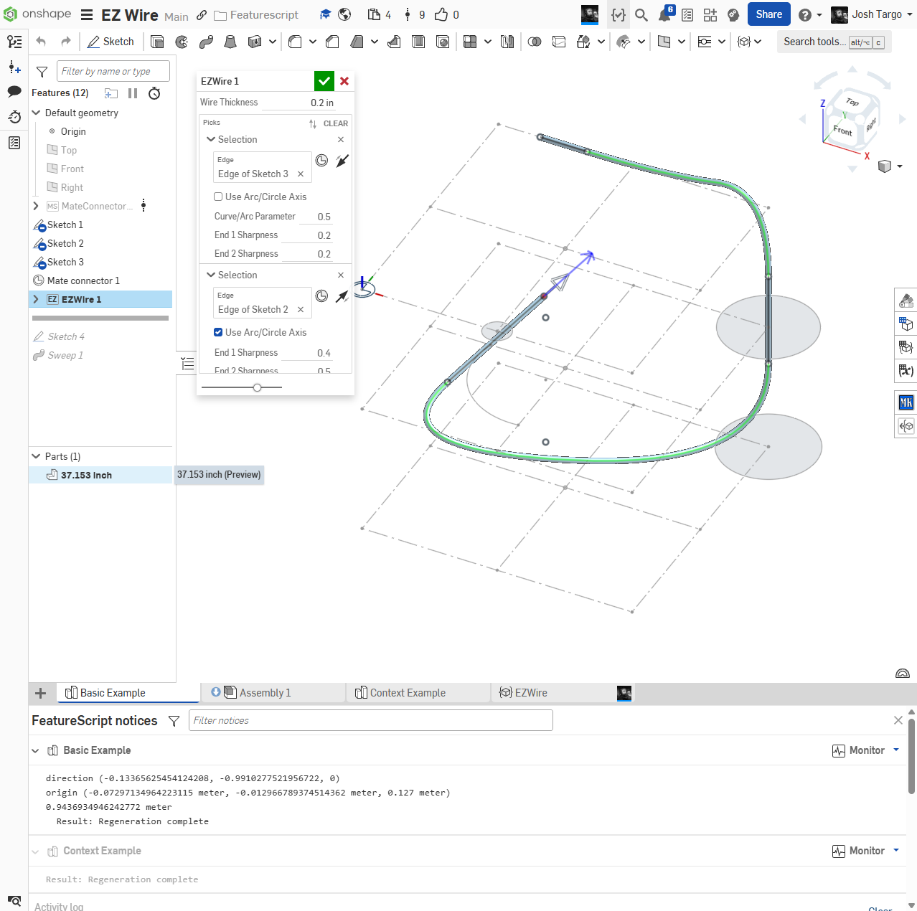Open the Sketch tool
This screenshot has width=917, height=911.
tap(110, 42)
